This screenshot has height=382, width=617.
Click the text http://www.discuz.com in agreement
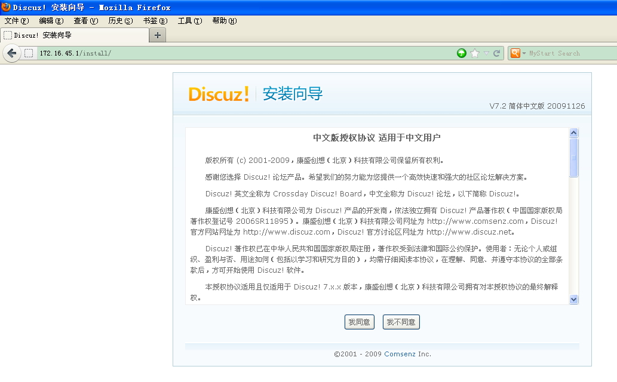287,232
